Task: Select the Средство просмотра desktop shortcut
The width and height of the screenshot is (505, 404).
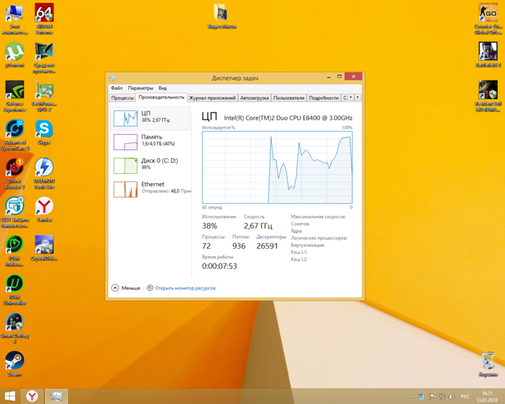Action: click(44, 57)
